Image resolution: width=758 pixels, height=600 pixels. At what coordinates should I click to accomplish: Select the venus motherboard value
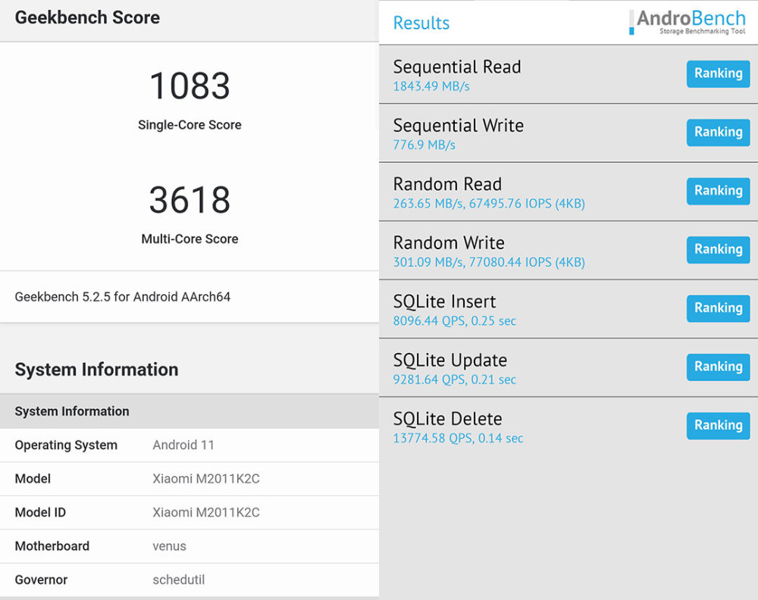pos(169,546)
